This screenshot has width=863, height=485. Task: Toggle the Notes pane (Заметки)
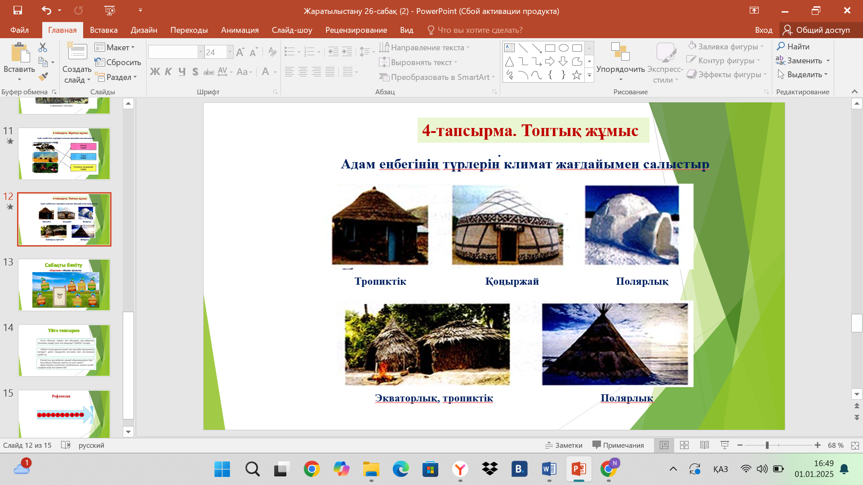tap(564, 445)
